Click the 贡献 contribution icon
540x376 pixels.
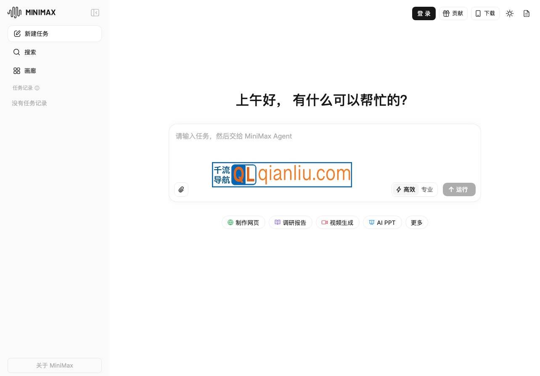[x=453, y=13]
